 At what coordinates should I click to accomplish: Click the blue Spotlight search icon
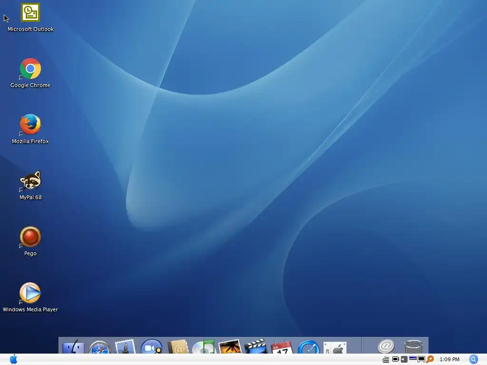pyautogui.click(x=473, y=359)
